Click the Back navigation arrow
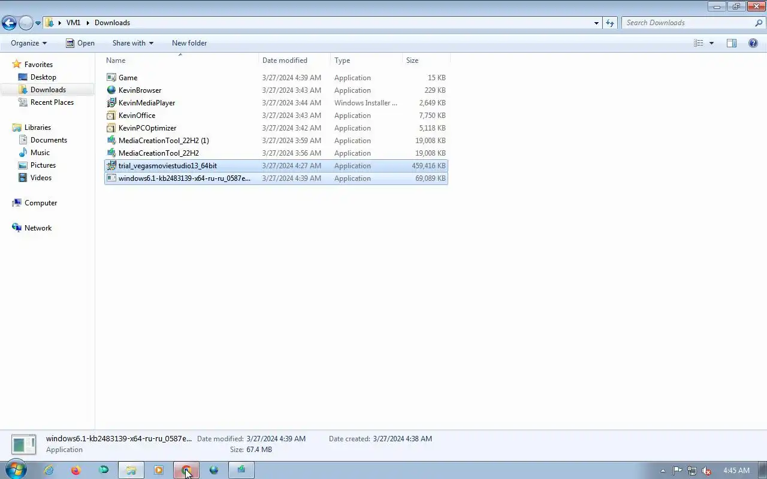 point(9,23)
